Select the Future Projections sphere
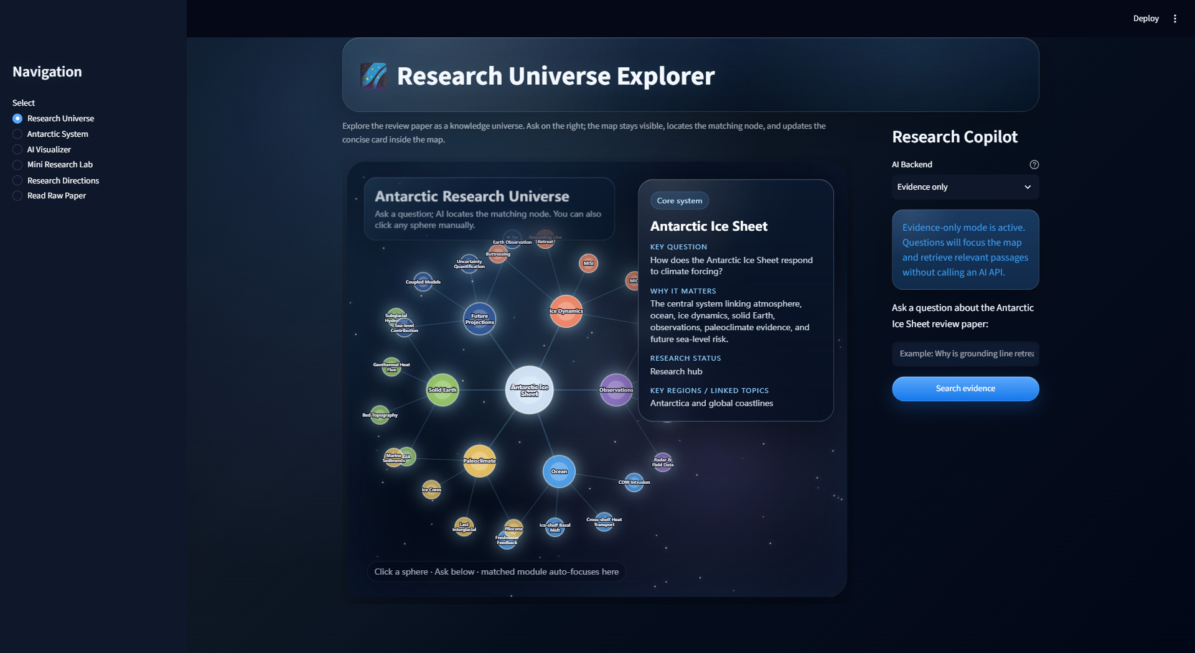 [x=479, y=319]
